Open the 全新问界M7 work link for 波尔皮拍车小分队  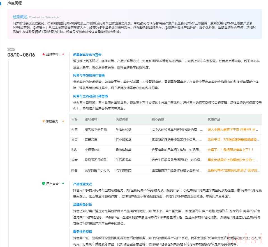pos(234,171)
